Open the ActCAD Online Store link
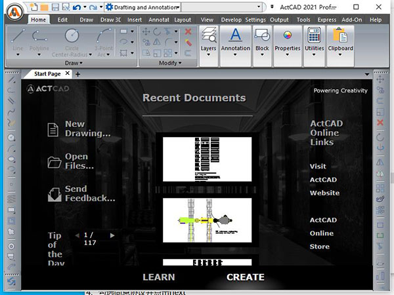 pos(323,233)
